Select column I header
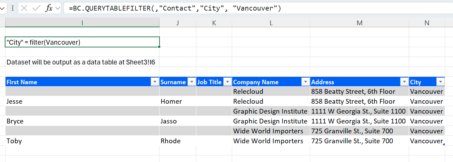Image resolution: width=453 pixels, height=162 pixels. tap(82, 23)
